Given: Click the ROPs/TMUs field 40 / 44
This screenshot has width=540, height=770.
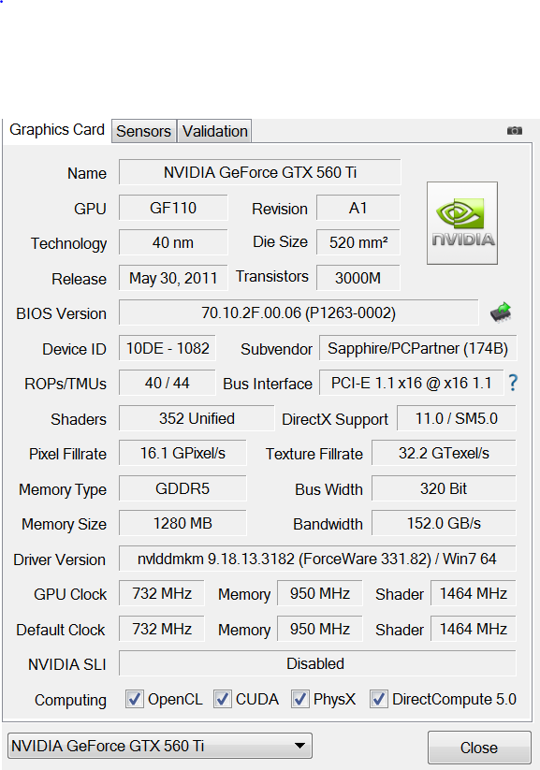Looking at the screenshot, I should (168, 383).
